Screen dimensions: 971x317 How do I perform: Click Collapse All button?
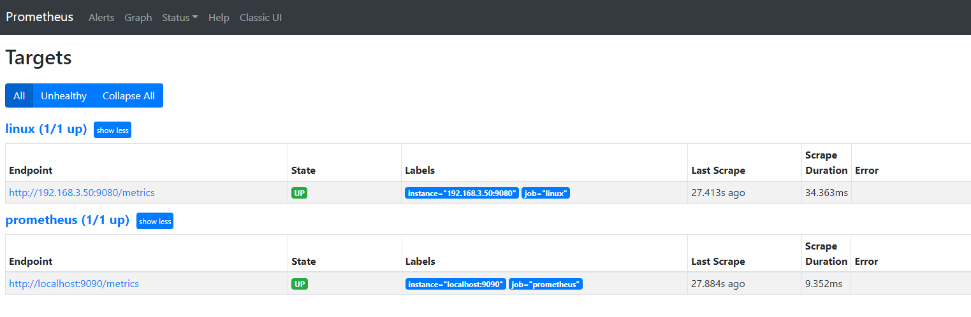point(129,95)
